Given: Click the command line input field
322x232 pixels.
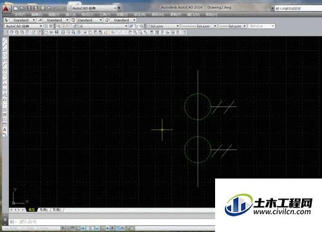Looking at the screenshot, I should coord(111,222).
